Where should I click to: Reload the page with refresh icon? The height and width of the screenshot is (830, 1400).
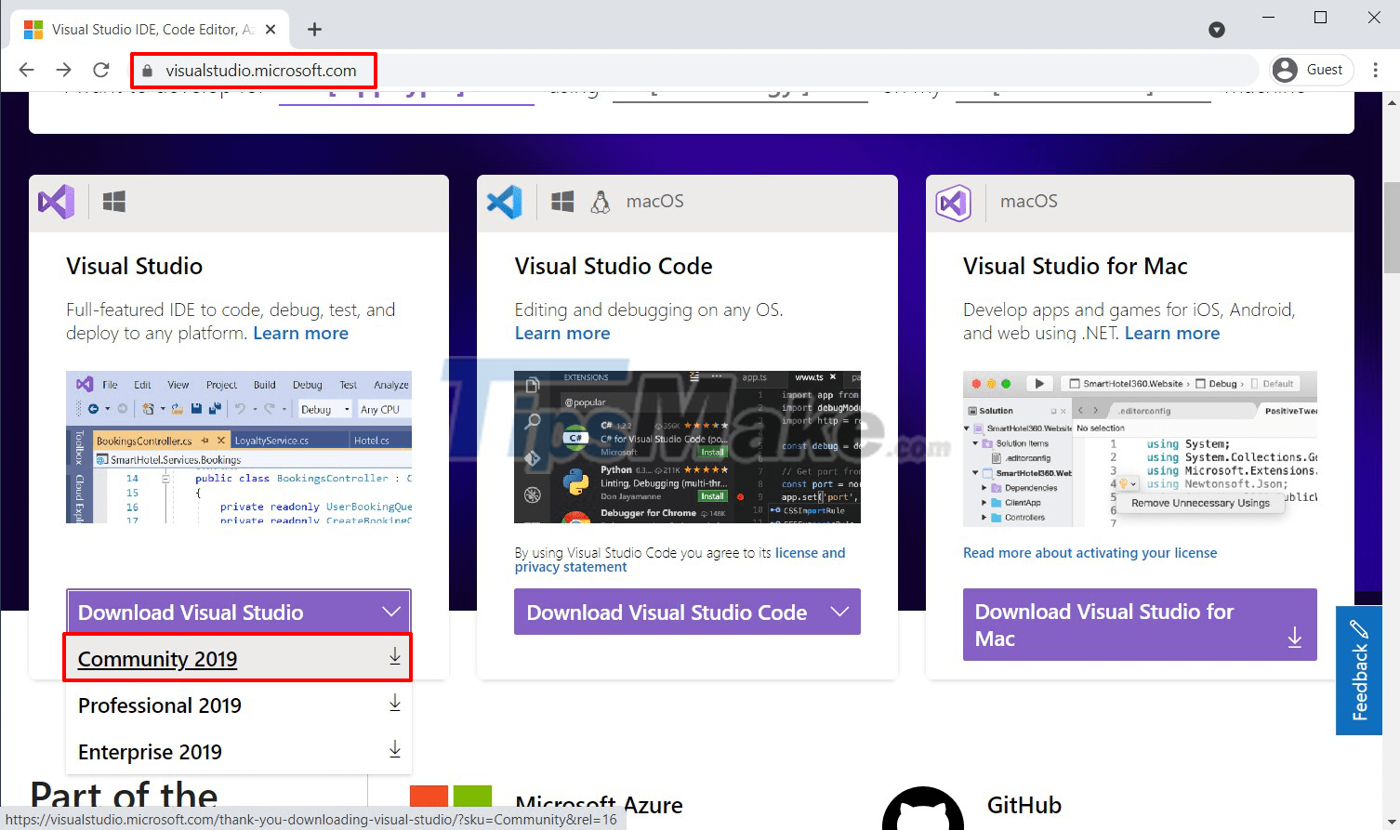coord(101,70)
